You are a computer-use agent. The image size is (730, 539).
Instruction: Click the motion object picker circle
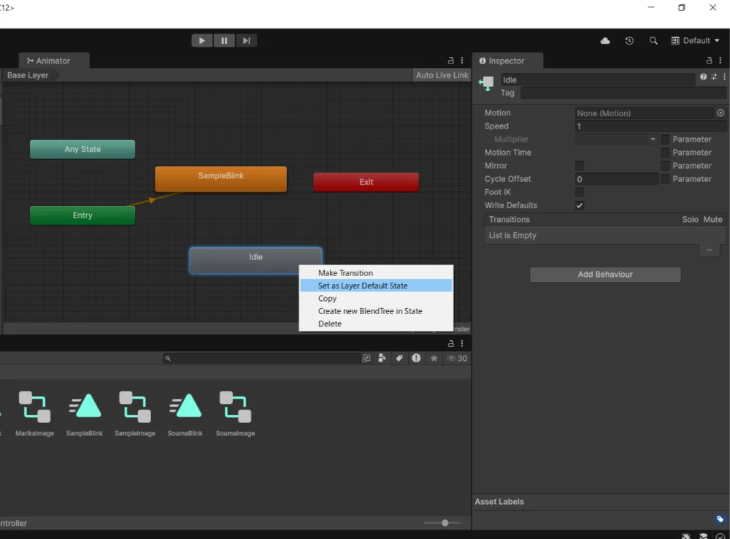point(721,113)
